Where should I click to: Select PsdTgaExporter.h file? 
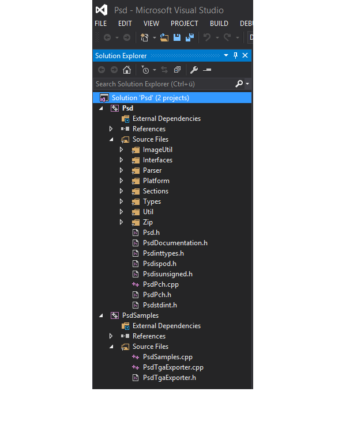click(x=170, y=378)
